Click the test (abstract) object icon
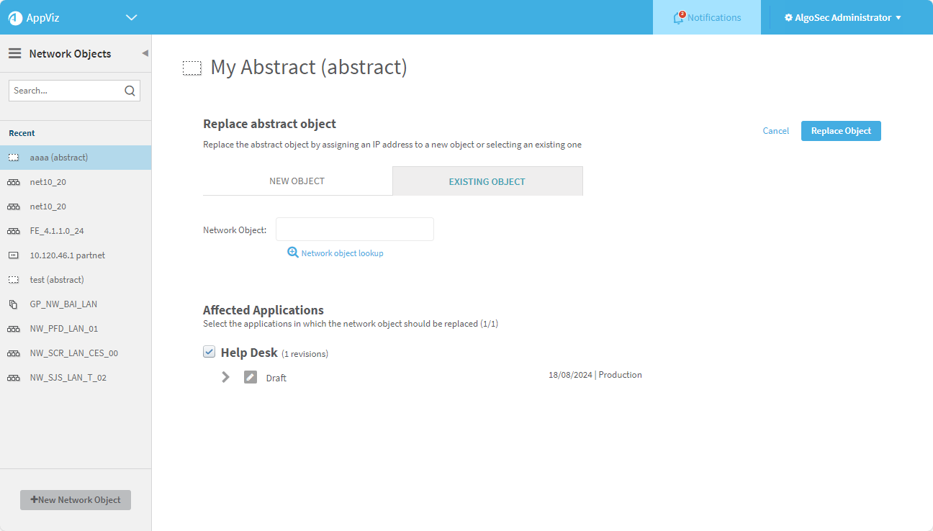933x531 pixels. [x=14, y=280]
